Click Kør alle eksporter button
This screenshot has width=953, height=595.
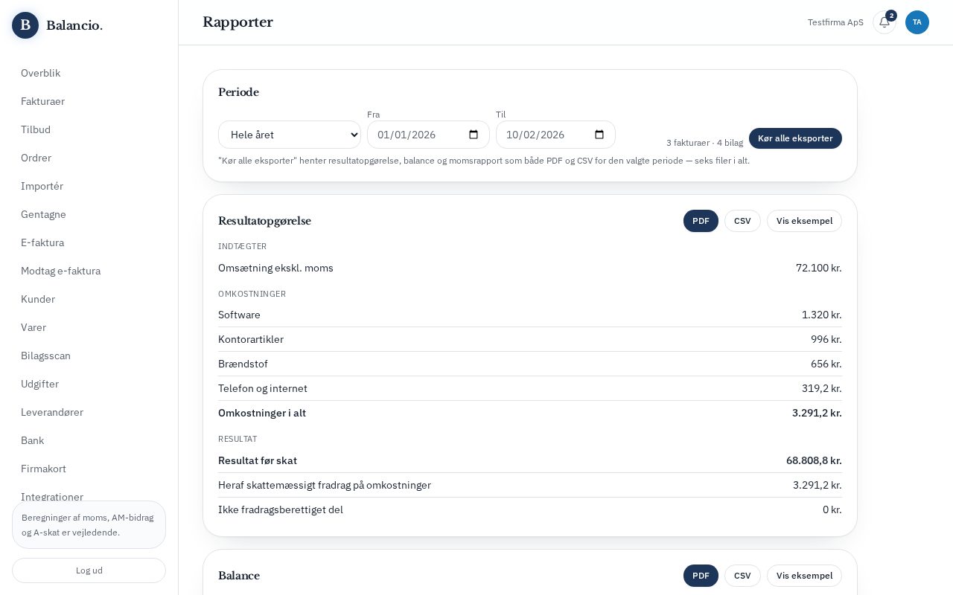(x=795, y=138)
